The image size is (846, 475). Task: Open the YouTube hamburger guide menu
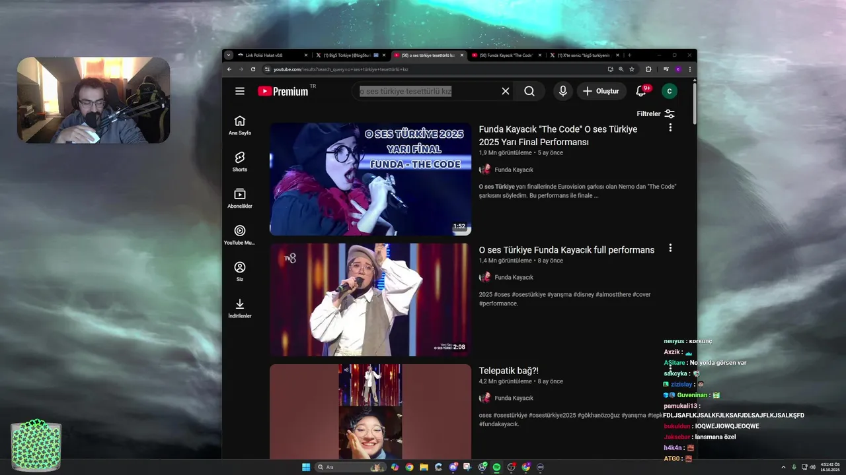(240, 91)
